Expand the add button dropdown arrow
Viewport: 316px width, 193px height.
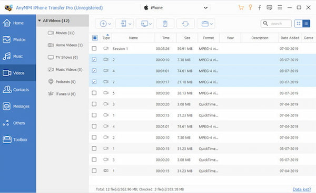pos(110,24)
